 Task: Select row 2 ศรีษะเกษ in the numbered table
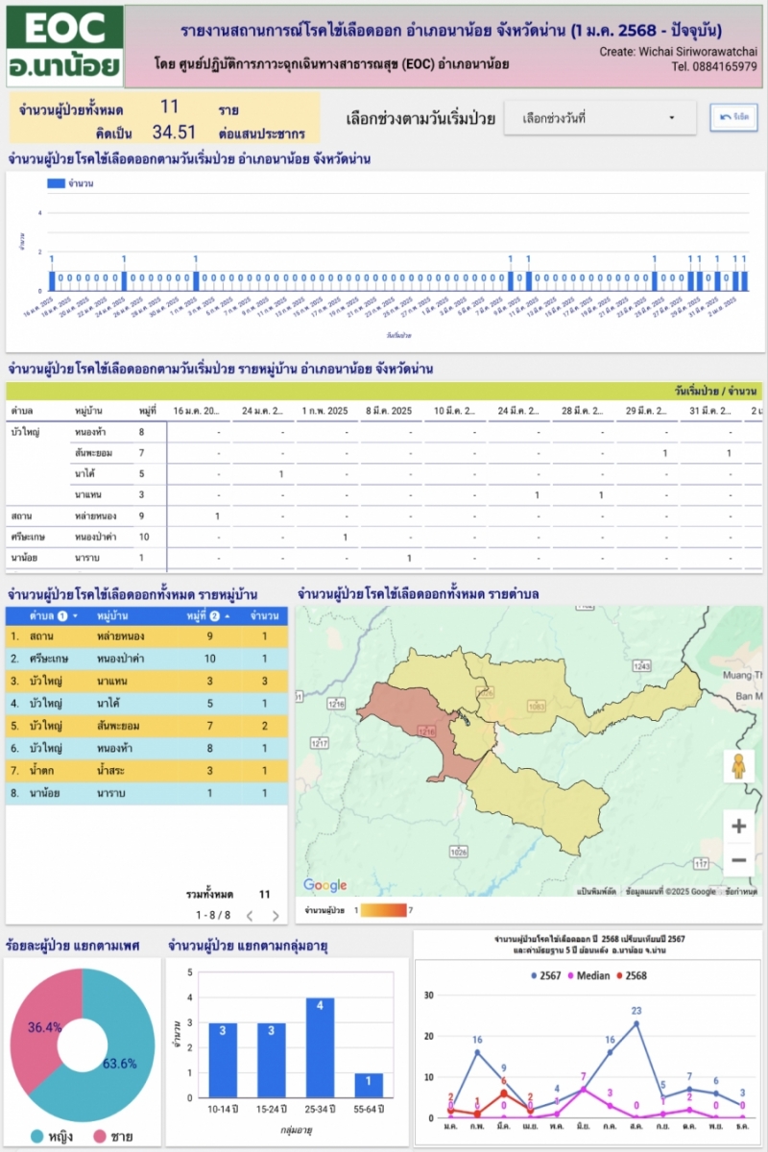[x=146, y=660]
